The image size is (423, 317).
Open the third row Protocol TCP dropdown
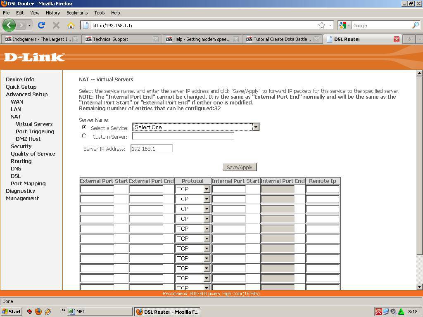click(192, 209)
